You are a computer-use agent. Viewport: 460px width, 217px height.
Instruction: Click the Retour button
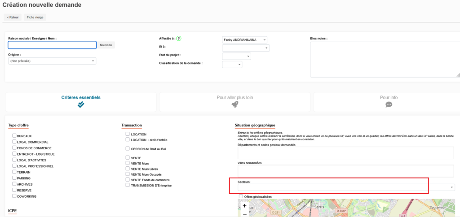(x=13, y=17)
